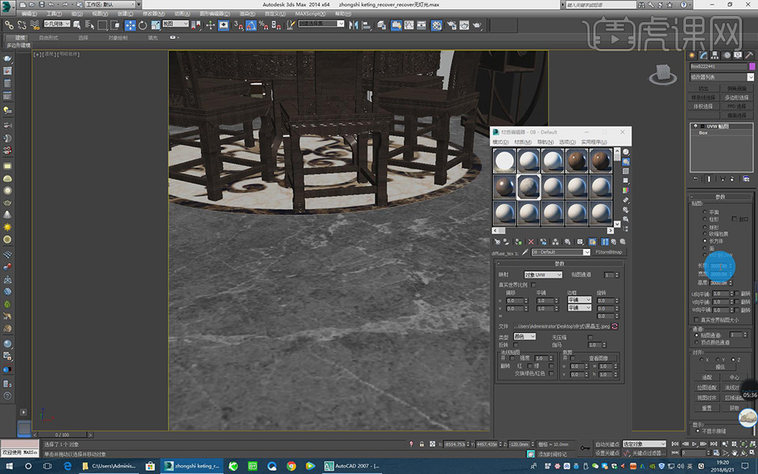Open the 材质 menu in Material Editor
The image size is (758, 474).
pos(523,142)
